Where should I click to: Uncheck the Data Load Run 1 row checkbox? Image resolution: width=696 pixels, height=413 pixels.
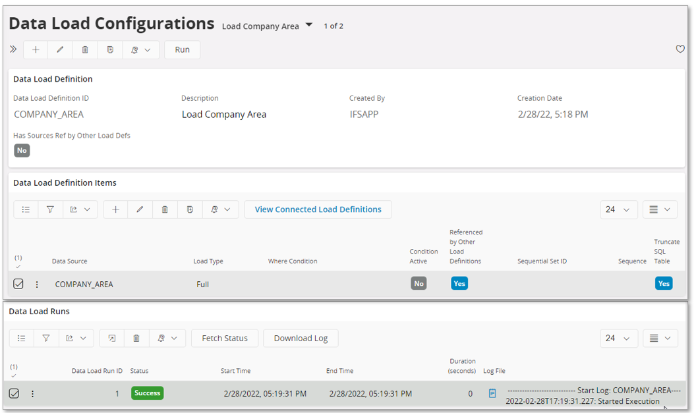tap(14, 393)
